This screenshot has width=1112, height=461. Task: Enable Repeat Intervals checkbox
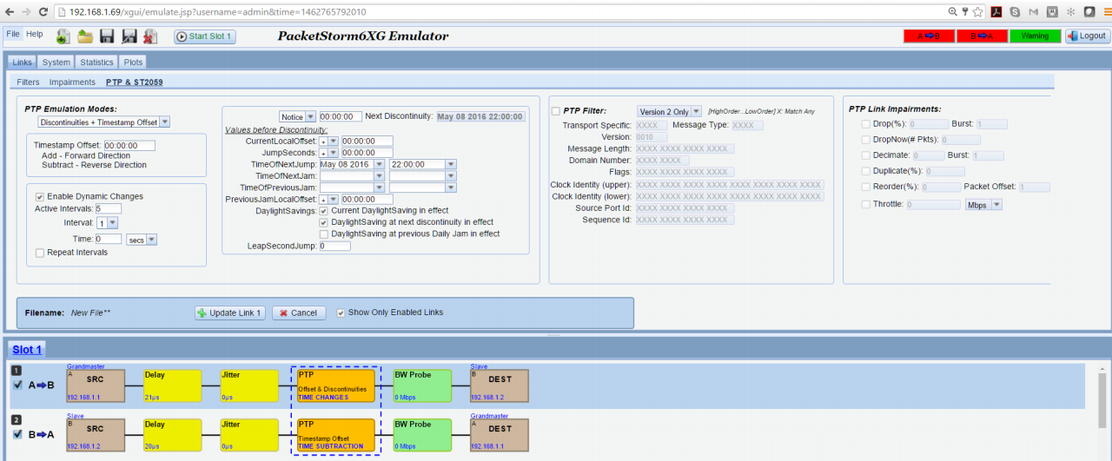(x=40, y=253)
